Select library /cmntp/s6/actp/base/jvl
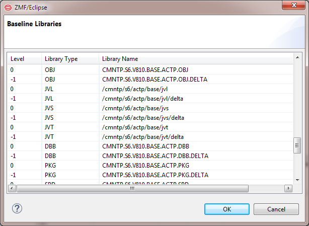This screenshot has height=226, width=309. coord(150,89)
